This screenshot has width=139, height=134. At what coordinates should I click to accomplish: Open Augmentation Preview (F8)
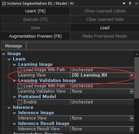click(35, 36)
